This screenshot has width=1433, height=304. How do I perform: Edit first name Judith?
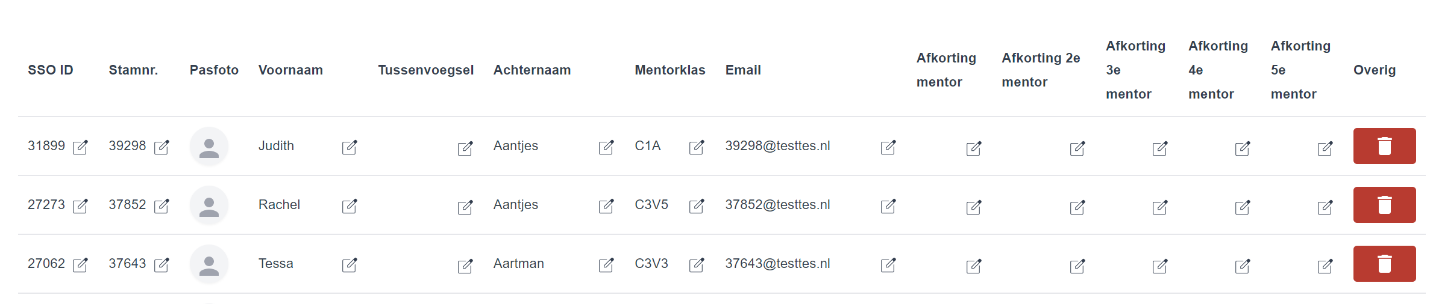(x=350, y=147)
